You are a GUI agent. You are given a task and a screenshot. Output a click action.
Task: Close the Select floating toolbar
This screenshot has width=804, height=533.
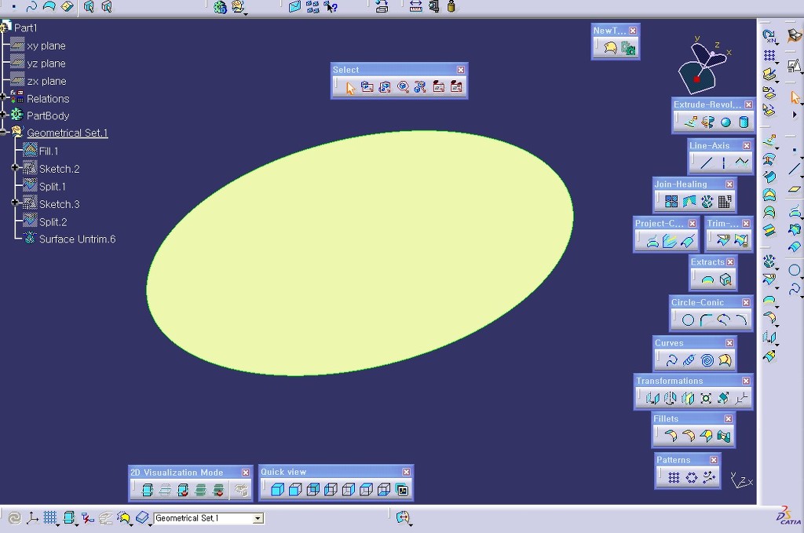[460, 70]
